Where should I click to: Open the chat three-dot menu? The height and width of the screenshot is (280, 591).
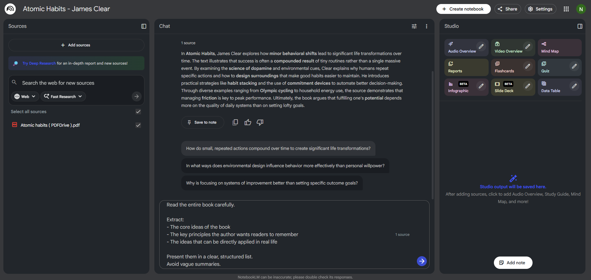click(426, 26)
